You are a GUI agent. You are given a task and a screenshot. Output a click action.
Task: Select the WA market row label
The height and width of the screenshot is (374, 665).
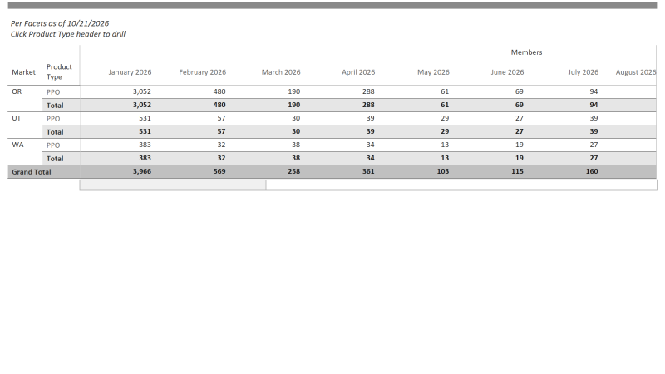(17, 145)
